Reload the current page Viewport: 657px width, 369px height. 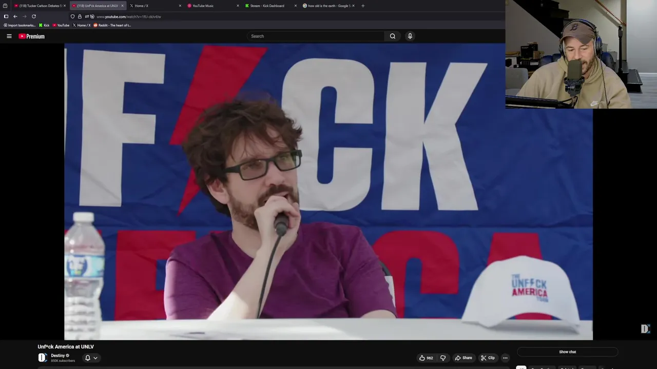[x=34, y=16]
